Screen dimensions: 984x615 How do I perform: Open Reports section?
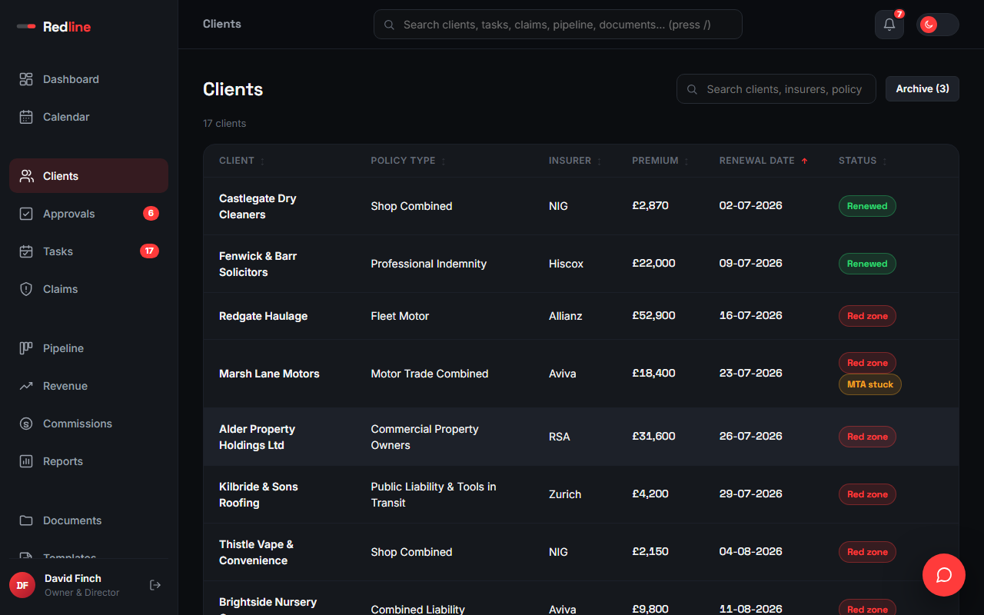coord(88,461)
